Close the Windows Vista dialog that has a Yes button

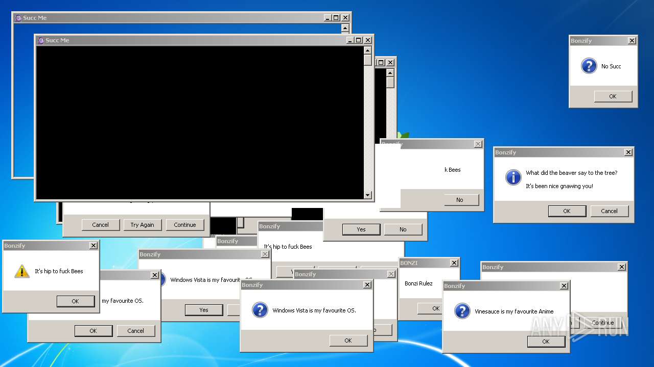265,254
